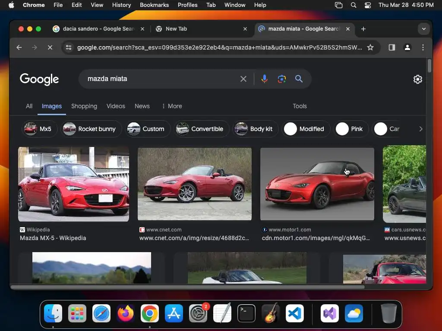This screenshot has width=442, height=331.
Task: Open Launchpad from the dock
Action: 77,313
